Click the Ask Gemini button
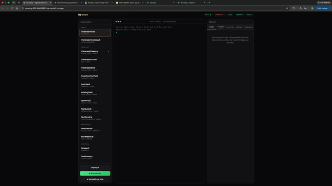Screen dimensions: 332x186 tap(324, 3)
